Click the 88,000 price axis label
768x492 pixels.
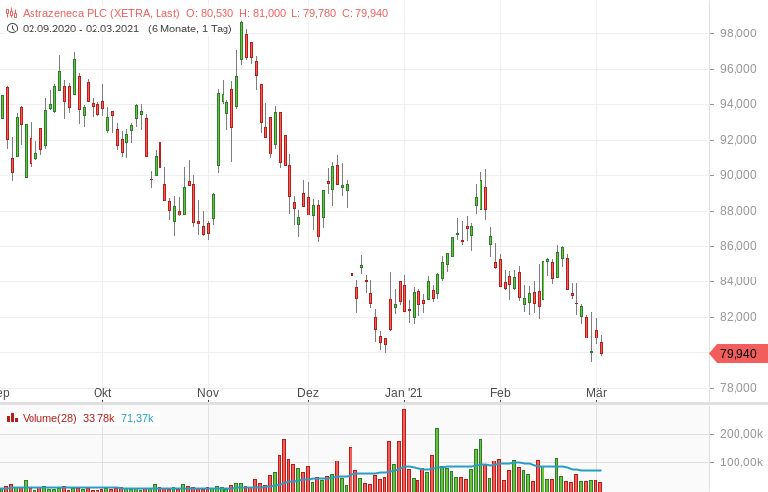738,210
